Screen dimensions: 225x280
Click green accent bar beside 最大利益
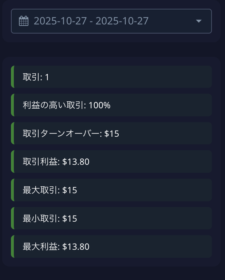[x=12, y=246]
